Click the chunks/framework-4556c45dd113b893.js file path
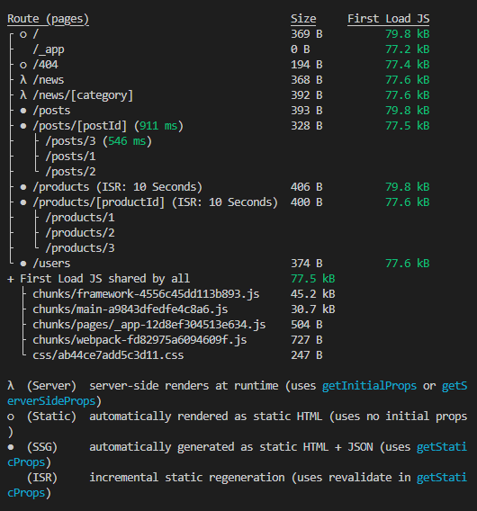Image resolution: width=477 pixels, height=511 pixels. (x=146, y=294)
